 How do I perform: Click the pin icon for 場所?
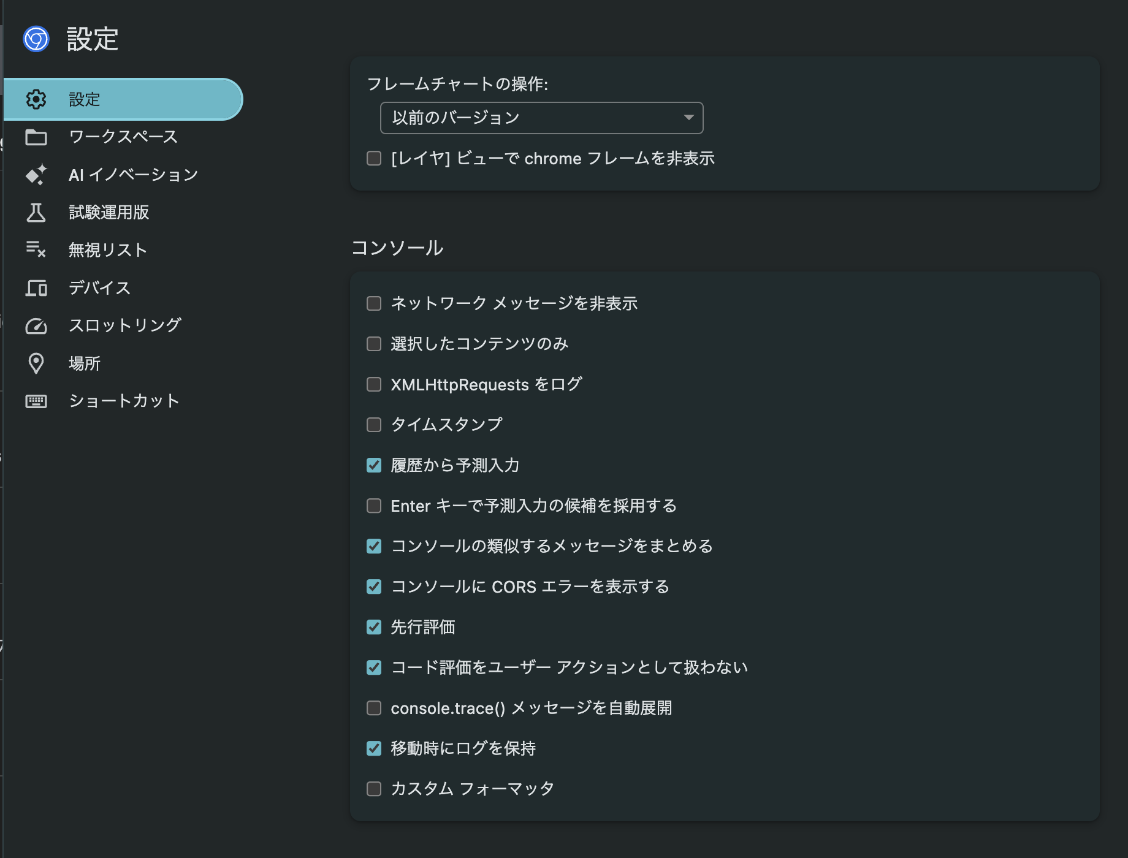[36, 363]
